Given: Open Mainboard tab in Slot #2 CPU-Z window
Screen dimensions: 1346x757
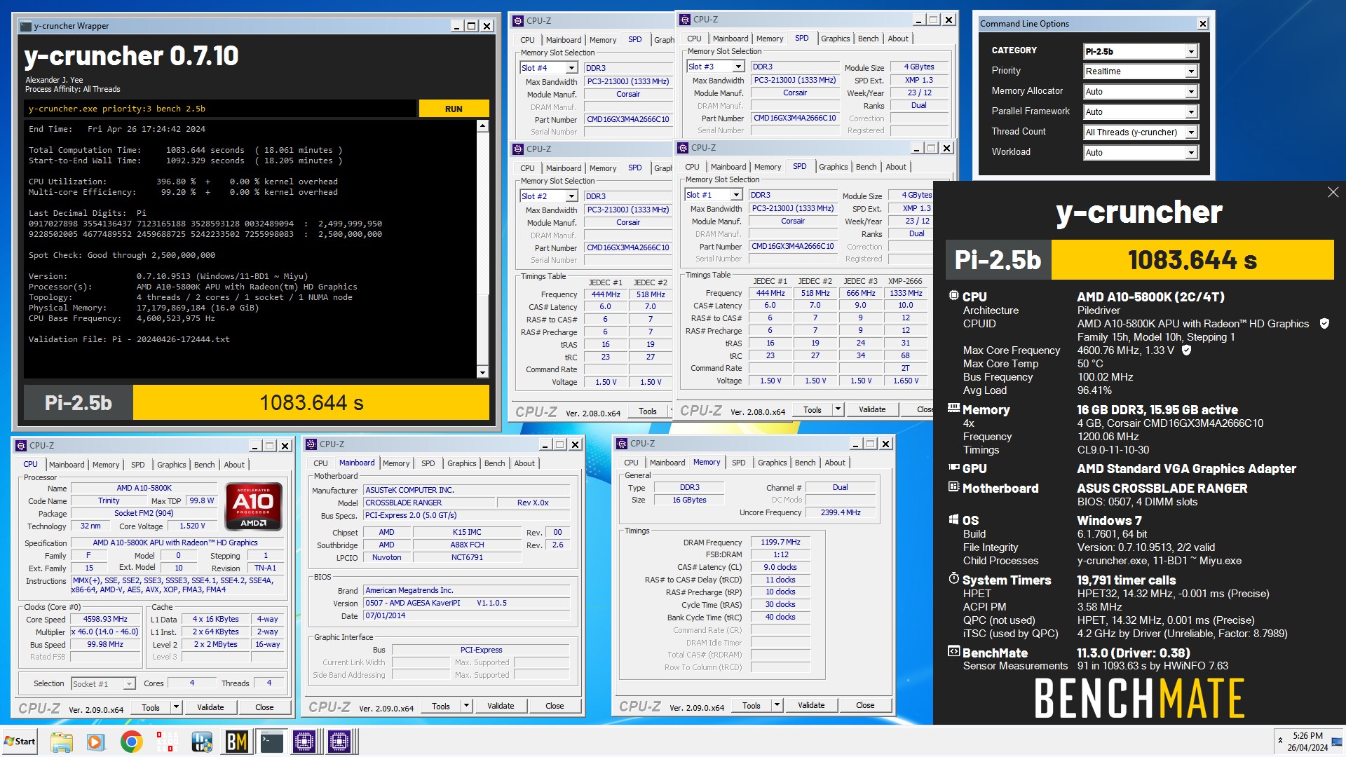Looking at the screenshot, I should click(x=564, y=168).
